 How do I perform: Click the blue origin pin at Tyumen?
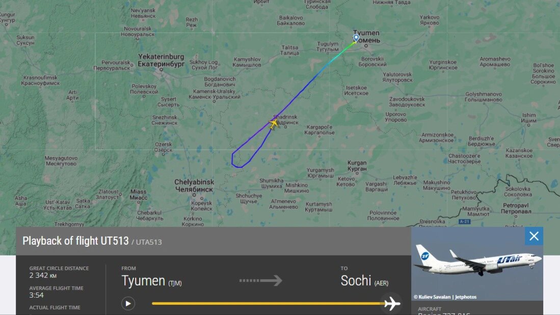(x=356, y=38)
